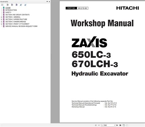
Task: Open SECTION AND GROUP CONTENTS bookmark
Action: click(17, 15)
